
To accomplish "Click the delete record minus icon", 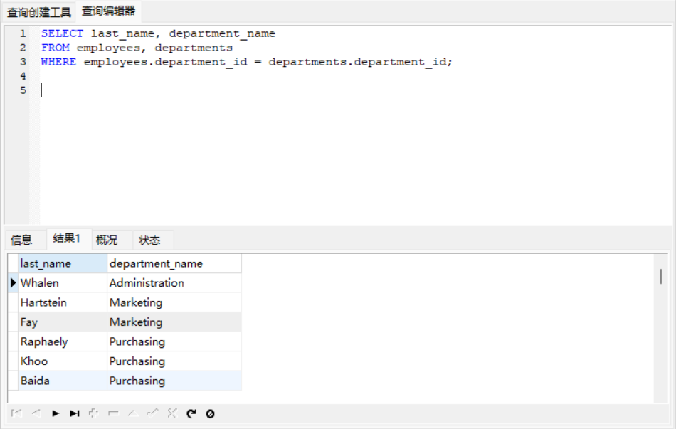I will click(113, 413).
